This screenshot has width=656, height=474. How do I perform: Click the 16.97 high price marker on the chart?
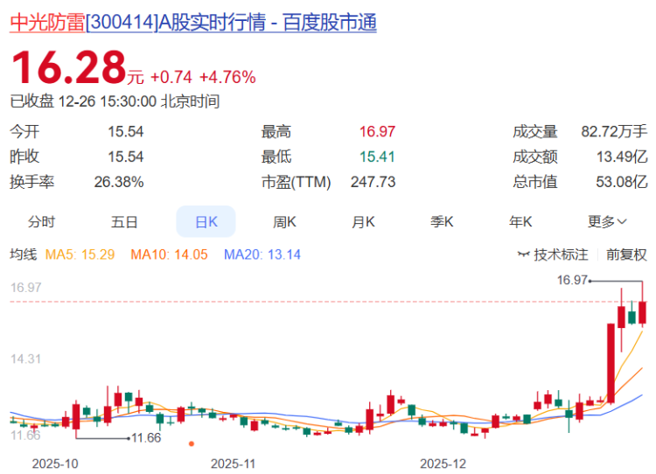571,280
